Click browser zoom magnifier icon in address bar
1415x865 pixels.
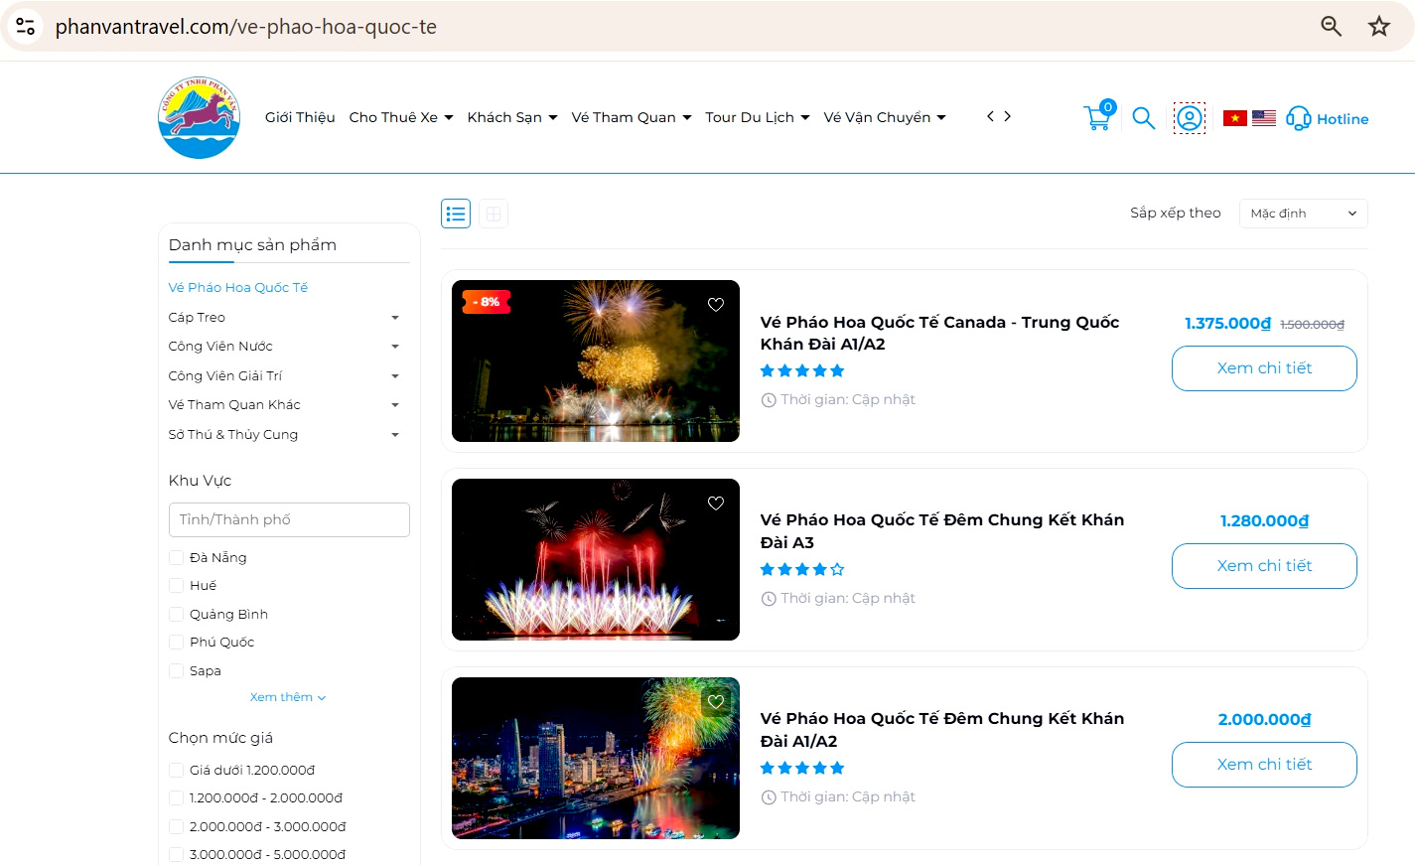point(1332,27)
